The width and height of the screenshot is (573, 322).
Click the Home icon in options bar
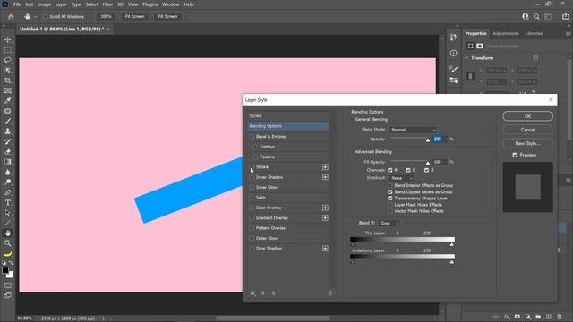pyautogui.click(x=11, y=16)
